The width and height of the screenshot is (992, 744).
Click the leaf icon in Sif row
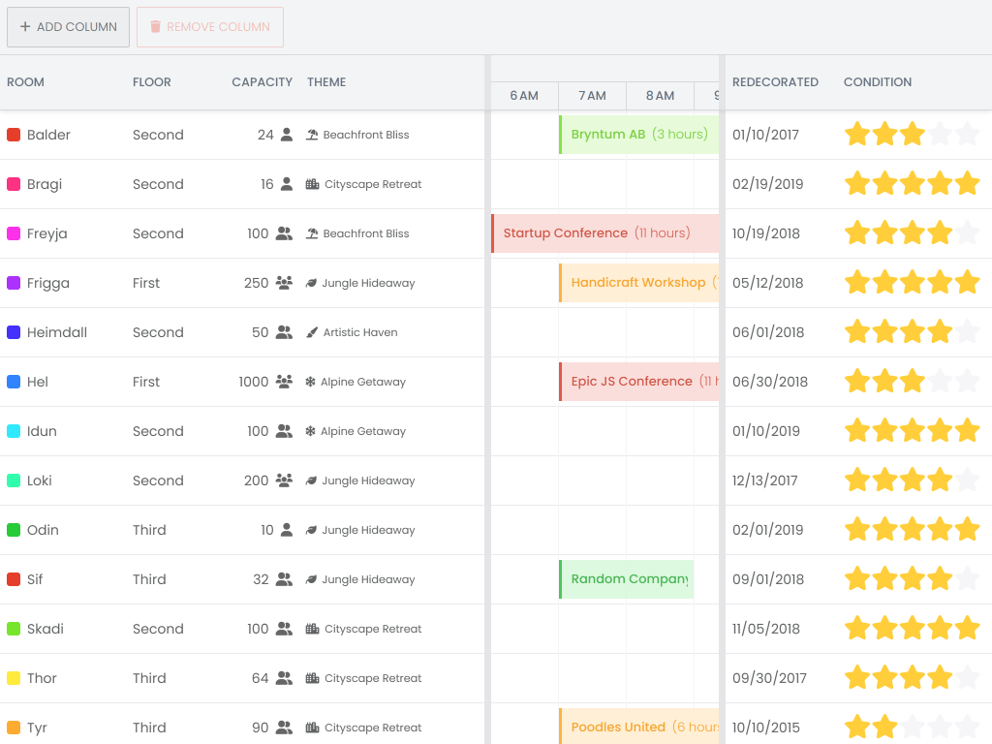click(311, 579)
